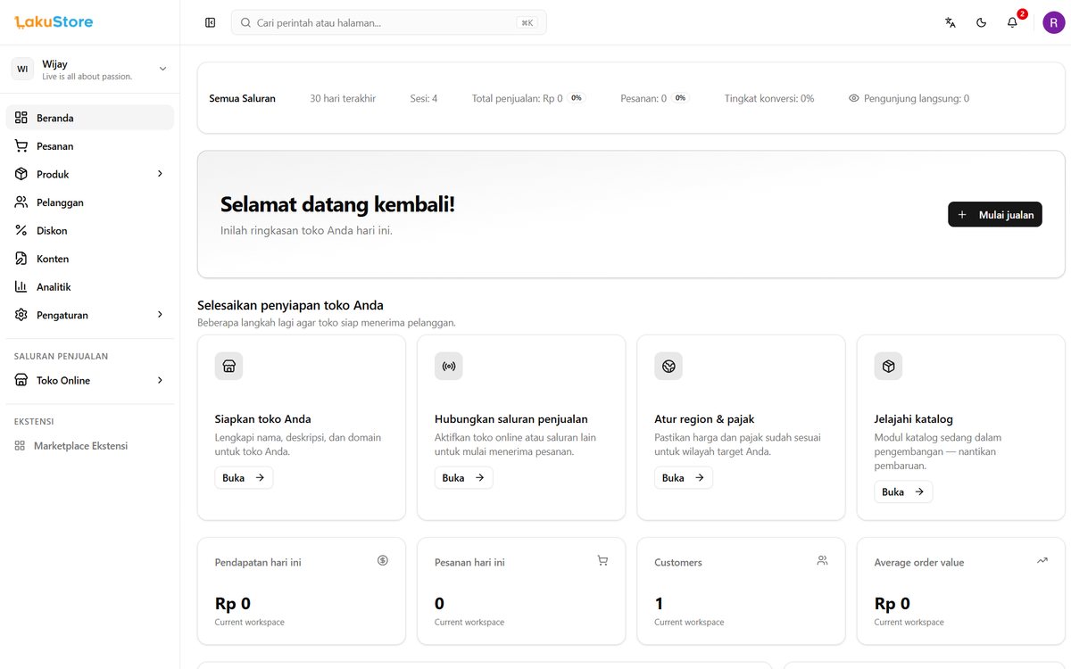Expand the Toko Online chevron
Image resolution: width=1071 pixels, height=669 pixels.
point(161,380)
